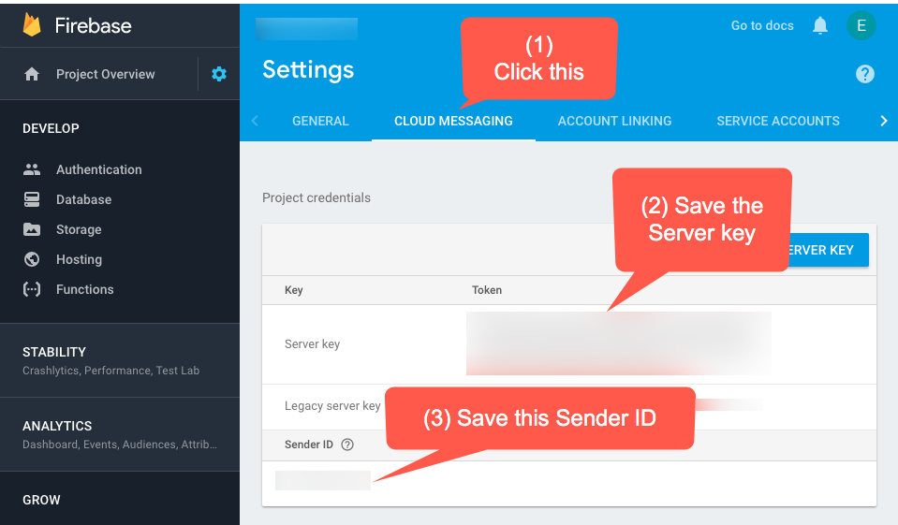
Task: Go to previous tabs with left chevron
Action: pos(256,121)
